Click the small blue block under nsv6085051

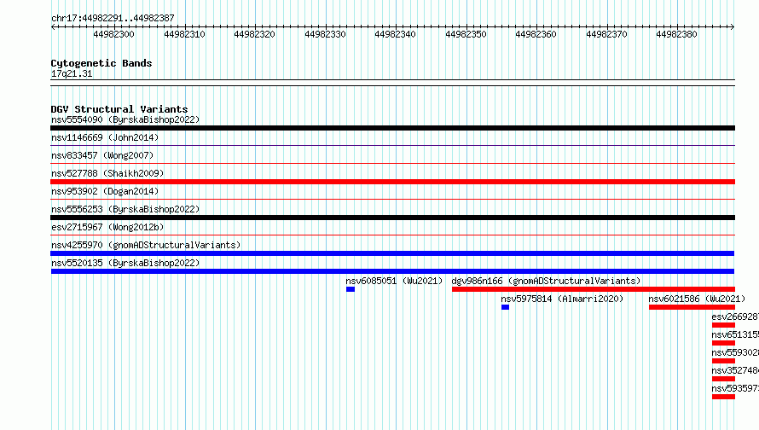351,289
